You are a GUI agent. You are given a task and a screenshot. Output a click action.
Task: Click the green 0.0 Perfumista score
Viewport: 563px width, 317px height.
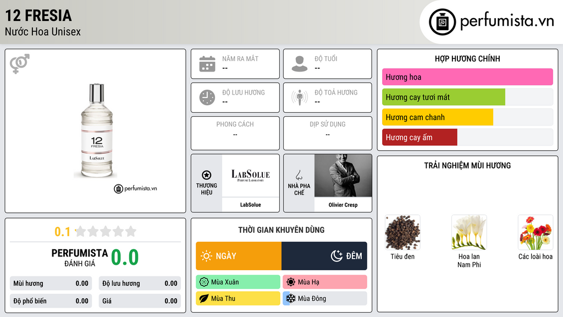point(125,258)
